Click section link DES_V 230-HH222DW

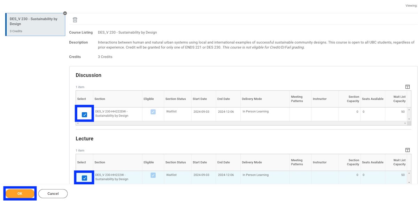click(111, 114)
